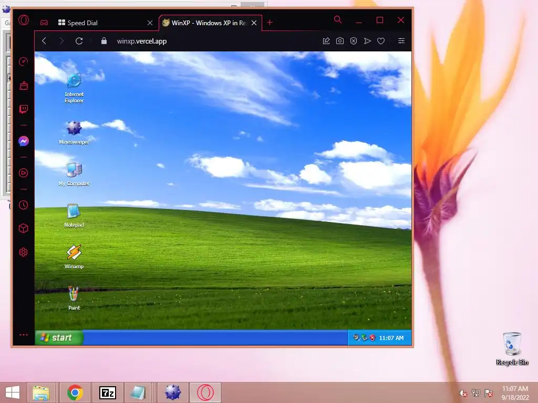Screen dimensions: 538x403
Task: Go back in browser
Action: tap(44, 41)
